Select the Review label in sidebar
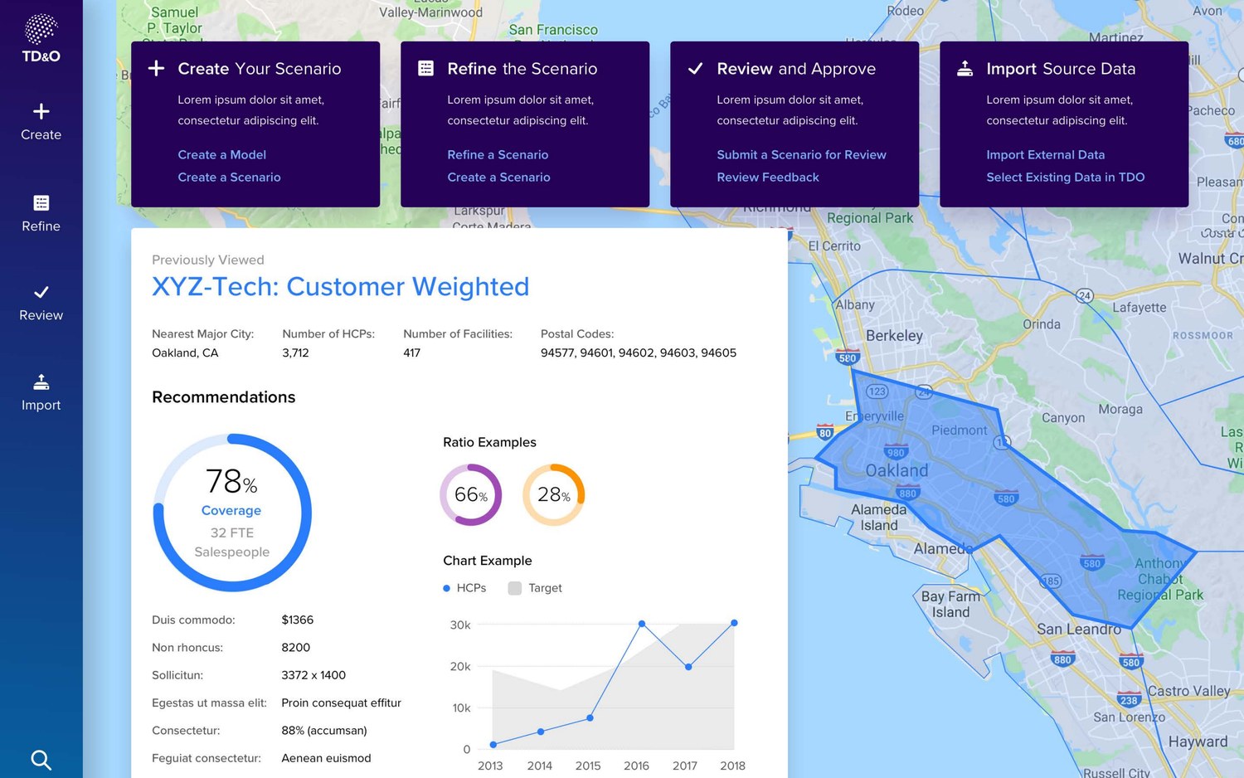The height and width of the screenshot is (778, 1244). [41, 315]
